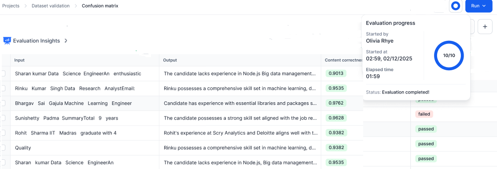
Task: Sort by the Output column header
Action: coord(170,60)
